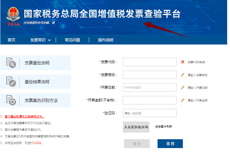Click the note about 可查验最近1年内增值税发票
The image size is (230, 161).
pyautogui.click(x=35, y=136)
